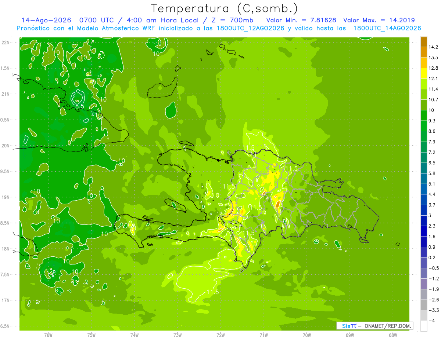Click the colorbar label "14.2"
The image size is (441, 340).
[x=433, y=47]
